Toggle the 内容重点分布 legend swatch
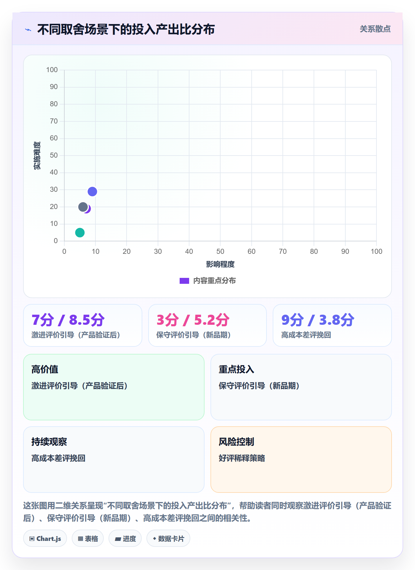415x570 pixels. pyautogui.click(x=184, y=281)
